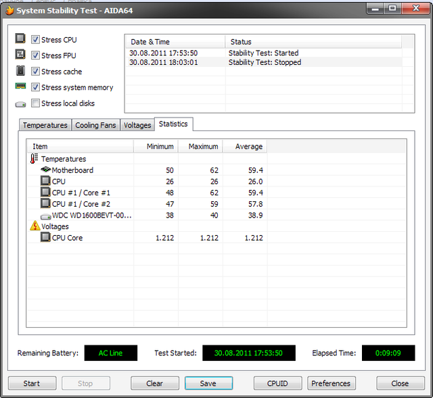Open the Preferences dialog

[x=331, y=383]
